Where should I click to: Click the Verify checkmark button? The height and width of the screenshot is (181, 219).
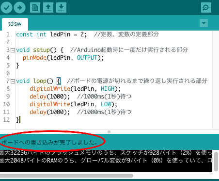point(6,8)
